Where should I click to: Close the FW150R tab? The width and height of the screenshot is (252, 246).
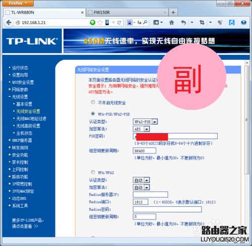click(165, 13)
